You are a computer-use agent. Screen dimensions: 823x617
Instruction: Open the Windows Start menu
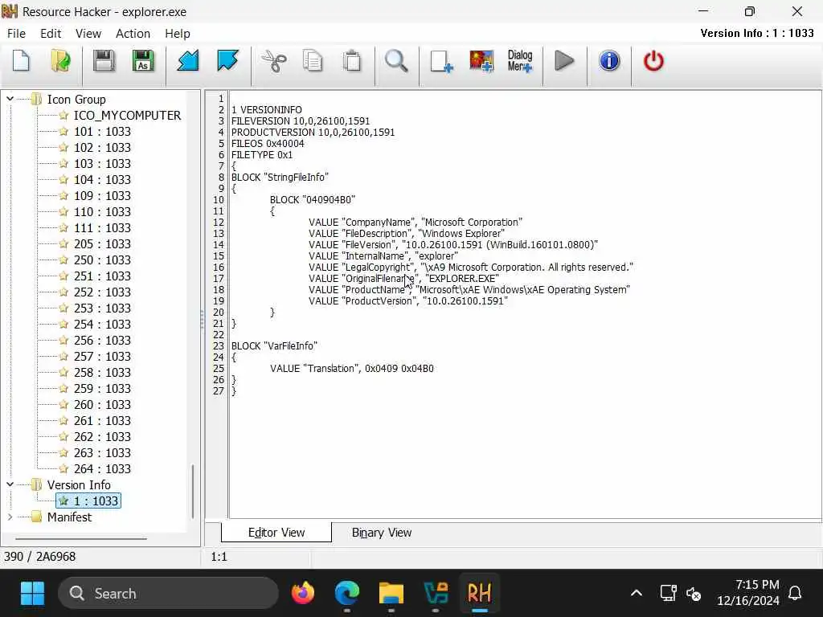[x=32, y=594]
